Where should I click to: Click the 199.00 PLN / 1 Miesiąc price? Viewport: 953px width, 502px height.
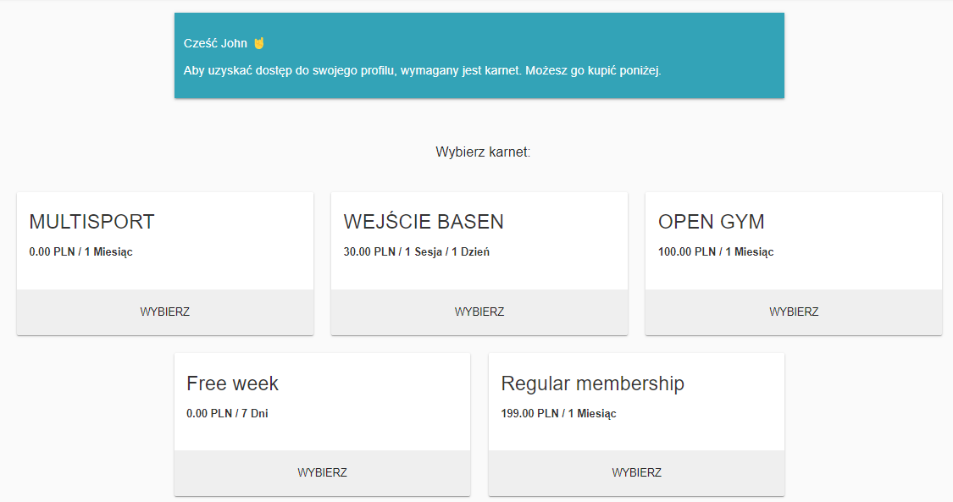coord(558,413)
